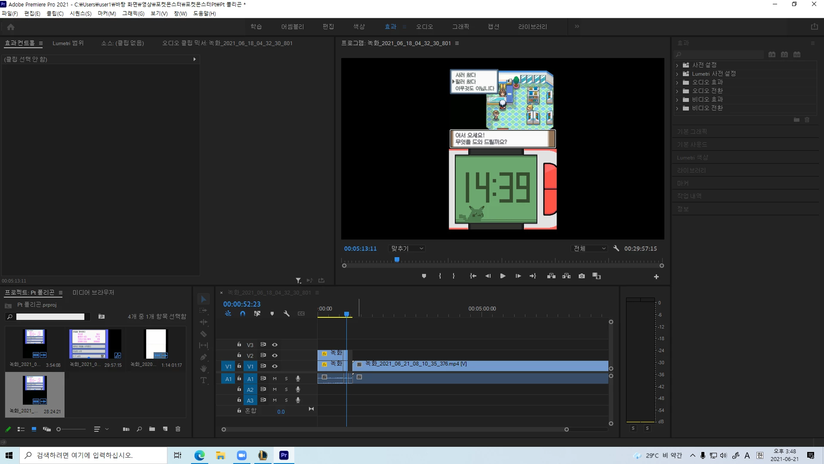This screenshot has height=464, width=824.
Task: Open the 맞추기 zoom level dropdown
Action: tap(407, 249)
